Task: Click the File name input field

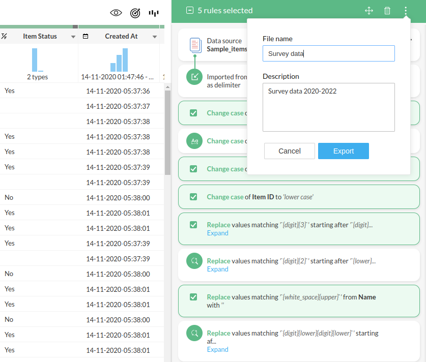Action: tap(328, 53)
